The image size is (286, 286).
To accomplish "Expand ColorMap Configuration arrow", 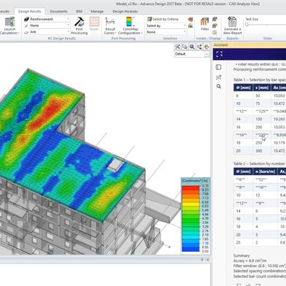I will 142,33.
